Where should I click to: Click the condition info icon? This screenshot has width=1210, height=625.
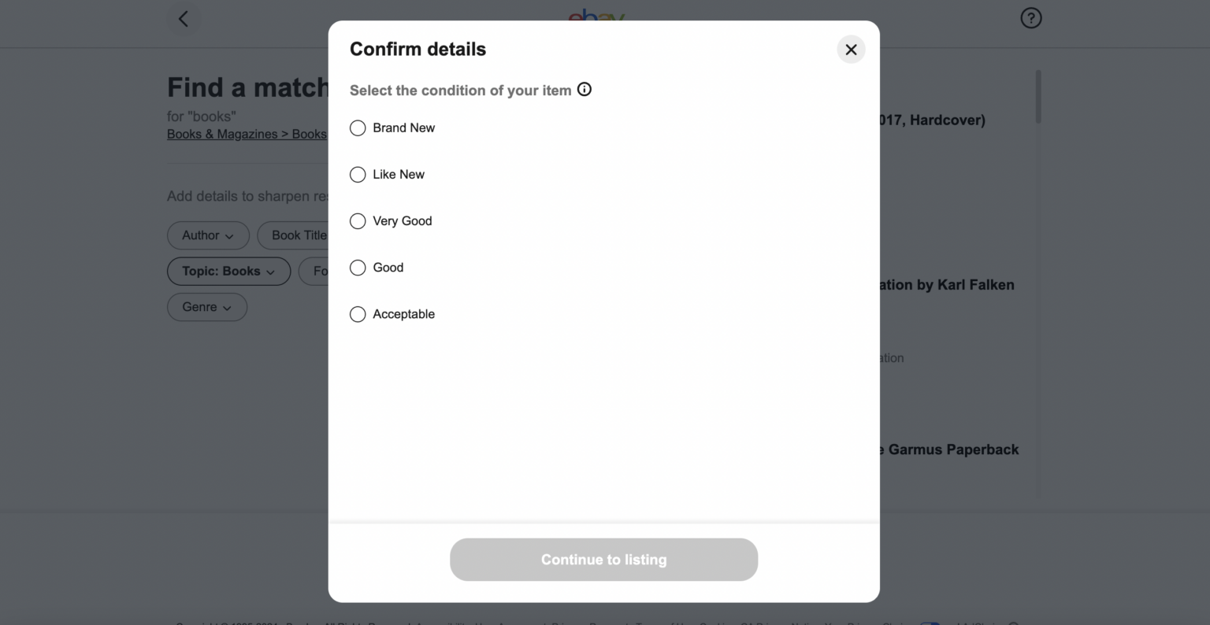(585, 90)
